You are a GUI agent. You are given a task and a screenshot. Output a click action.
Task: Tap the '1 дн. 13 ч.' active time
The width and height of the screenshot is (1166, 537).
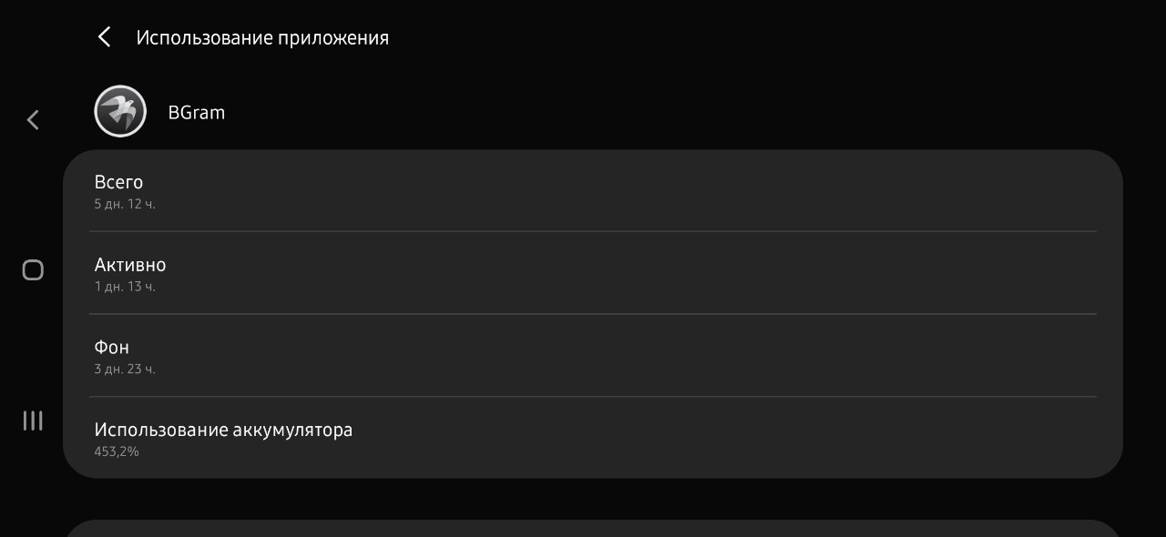tap(125, 287)
